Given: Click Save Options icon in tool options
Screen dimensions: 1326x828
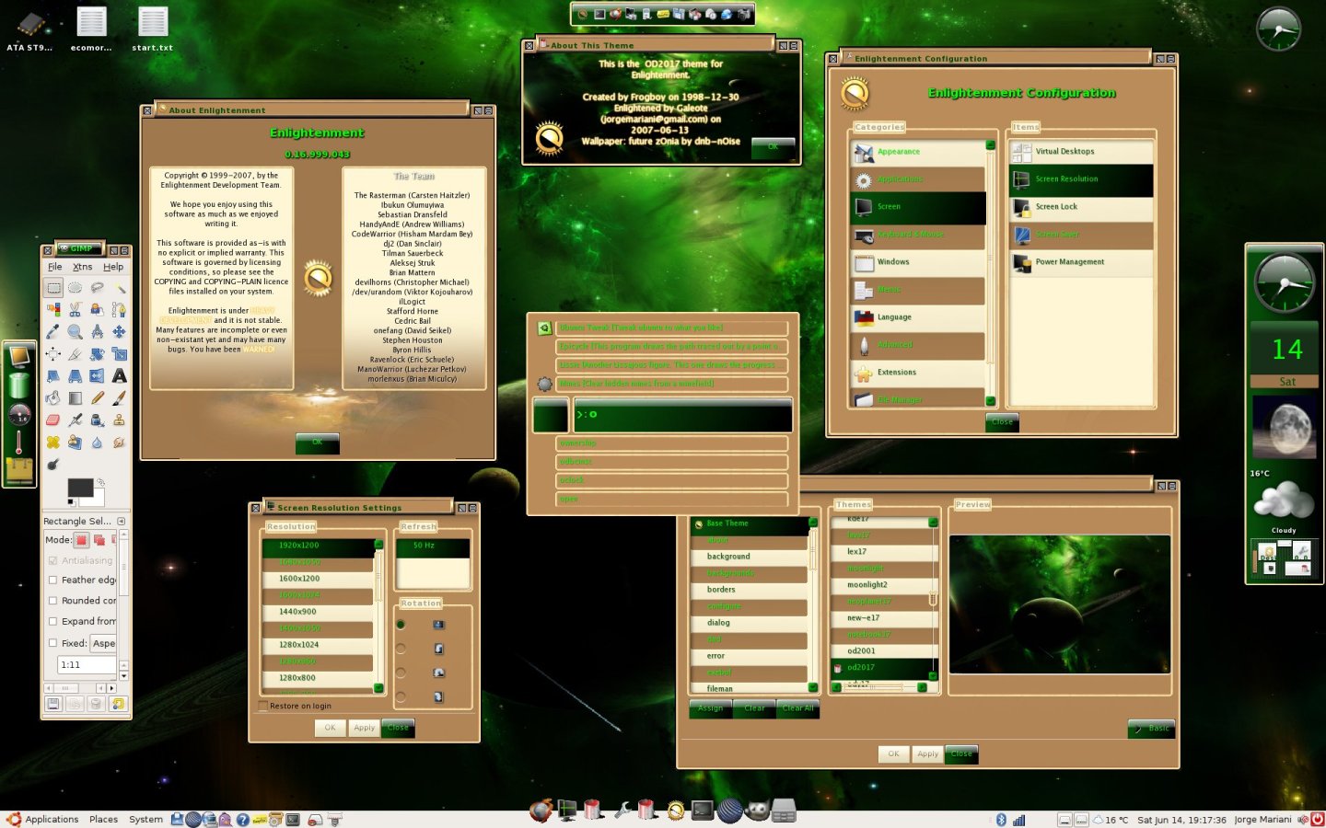Looking at the screenshot, I should [x=52, y=704].
